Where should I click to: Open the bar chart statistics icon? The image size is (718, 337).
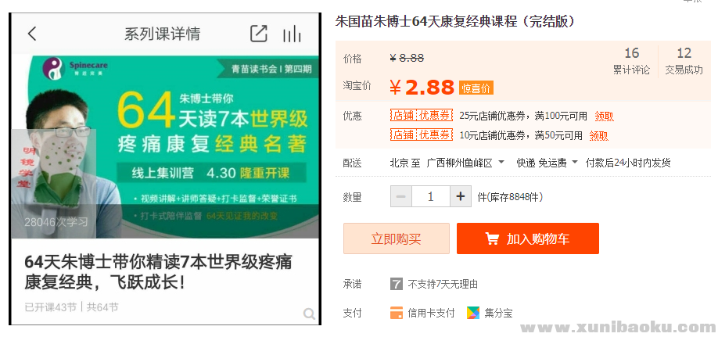292,34
